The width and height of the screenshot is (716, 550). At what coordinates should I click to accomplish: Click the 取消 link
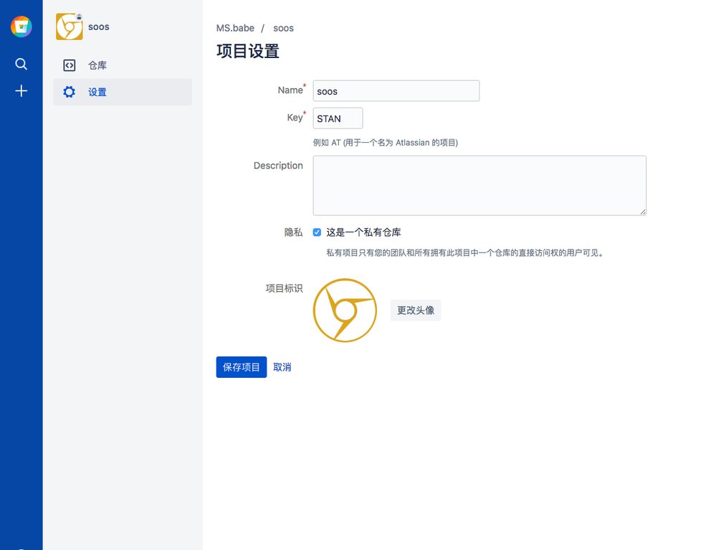coord(282,367)
